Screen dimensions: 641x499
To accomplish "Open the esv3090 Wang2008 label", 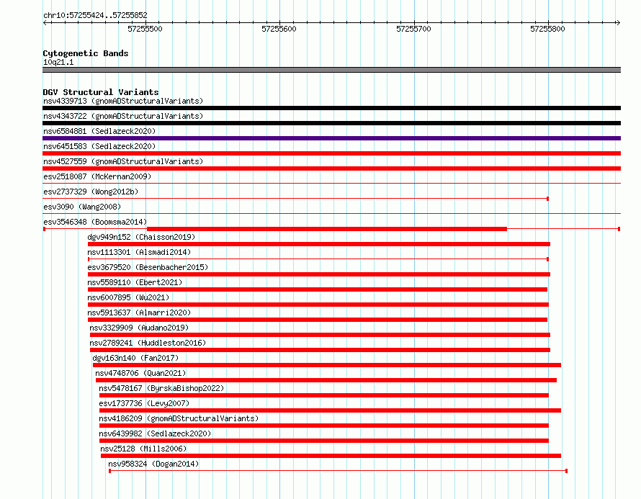I will click(82, 207).
